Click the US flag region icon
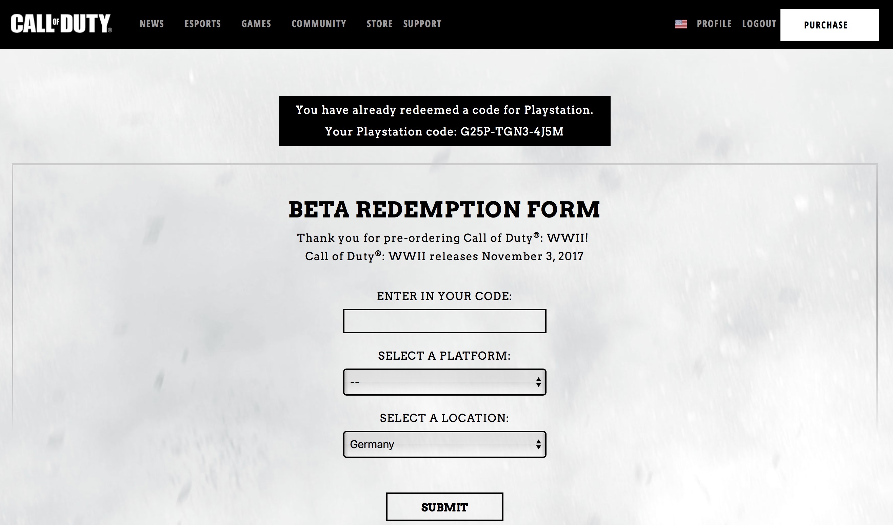This screenshot has width=893, height=525. pyautogui.click(x=681, y=24)
